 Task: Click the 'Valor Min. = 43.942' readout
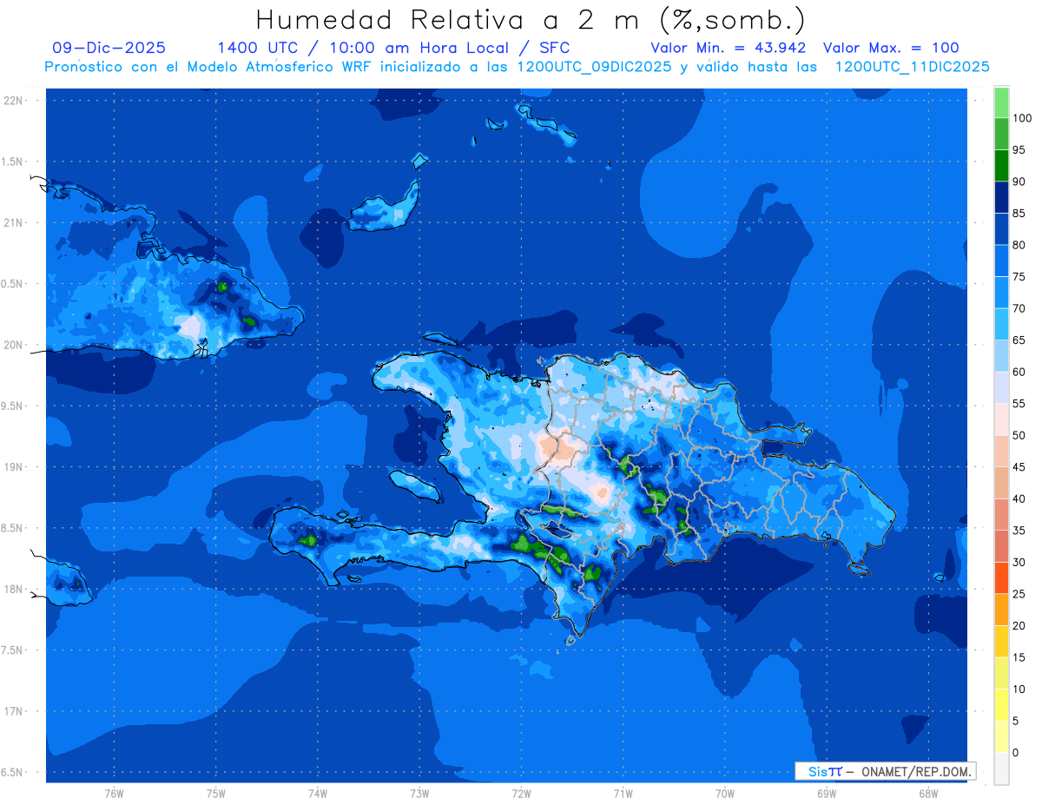coord(728,49)
